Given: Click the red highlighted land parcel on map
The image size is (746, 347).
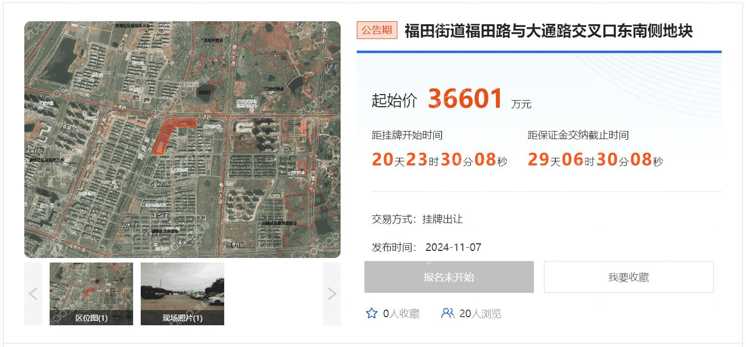Looking at the screenshot, I should pos(170,134).
